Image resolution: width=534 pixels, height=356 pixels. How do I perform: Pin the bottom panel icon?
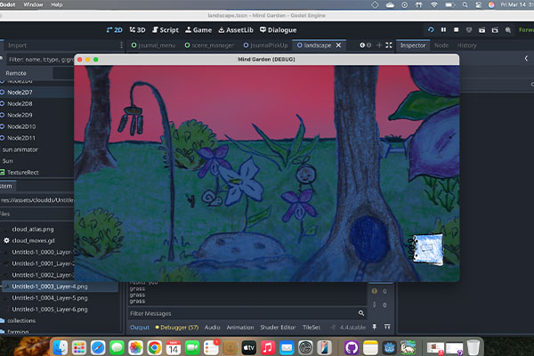pos(375,327)
